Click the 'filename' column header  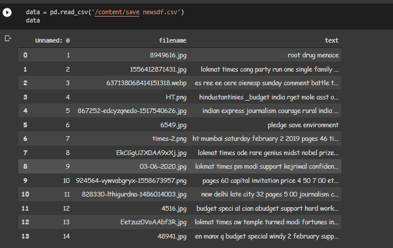pyautogui.click(x=172, y=40)
